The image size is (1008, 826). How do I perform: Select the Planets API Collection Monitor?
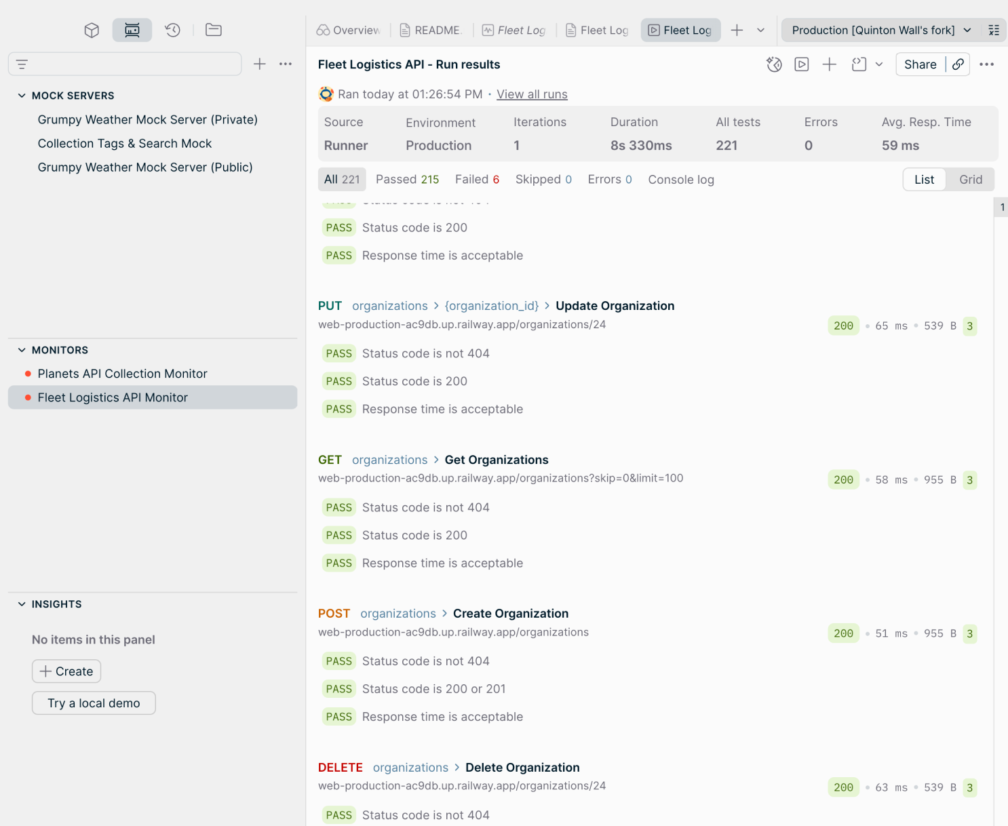(x=122, y=374)
